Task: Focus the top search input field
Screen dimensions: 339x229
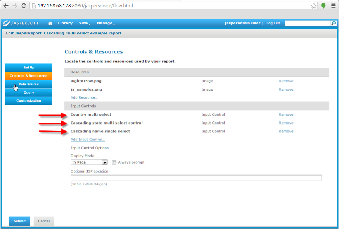Action: [x=307, y=23]
